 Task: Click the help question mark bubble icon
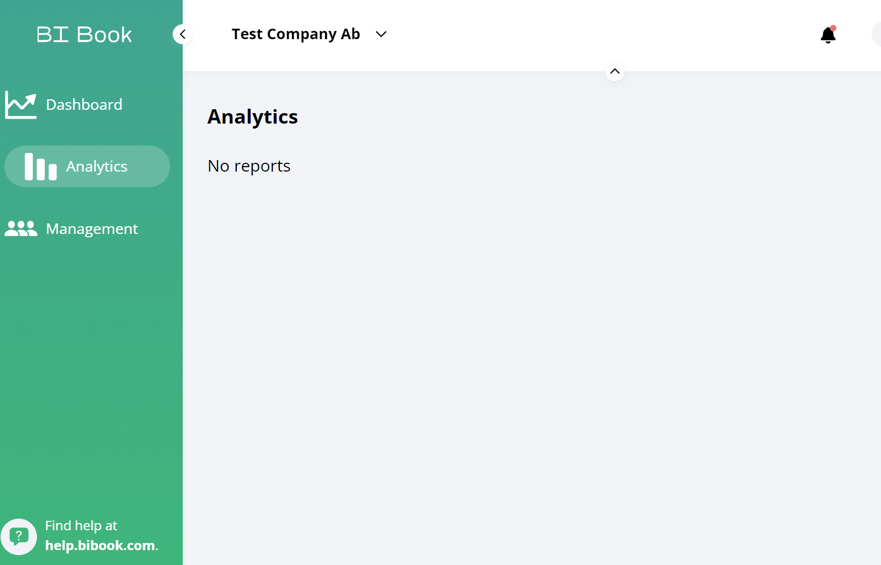coord(19,536)
